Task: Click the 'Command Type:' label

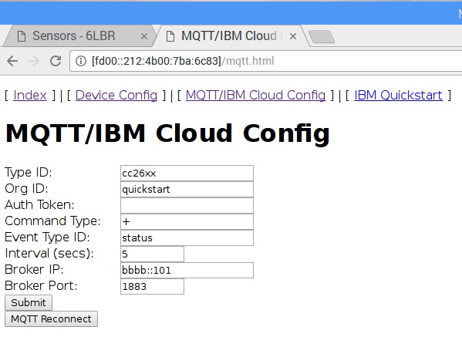Action: [52, 221]
